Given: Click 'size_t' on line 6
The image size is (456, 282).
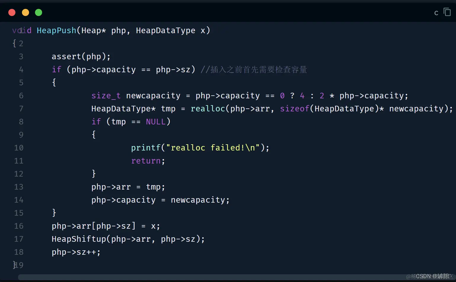Looking at the screenshot, I should (x=106, y=96).
